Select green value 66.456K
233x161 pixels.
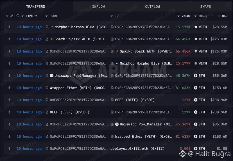(x=183, y=39)
